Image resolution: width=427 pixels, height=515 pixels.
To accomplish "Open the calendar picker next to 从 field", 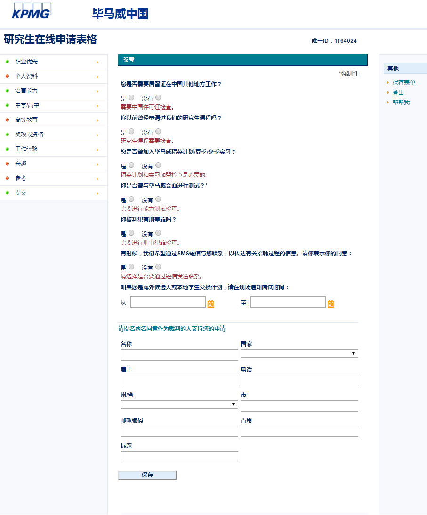I will point(211,304).
